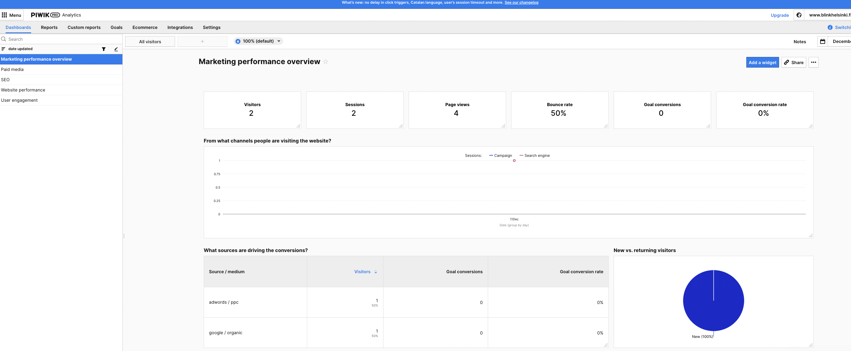Open the User engagement dashboard

(x=61, y=100)
